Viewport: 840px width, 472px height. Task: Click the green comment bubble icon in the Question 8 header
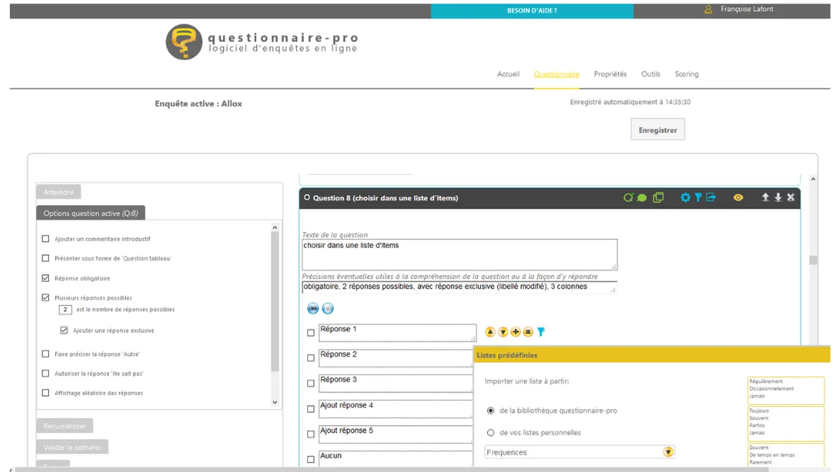coord(642,198)
